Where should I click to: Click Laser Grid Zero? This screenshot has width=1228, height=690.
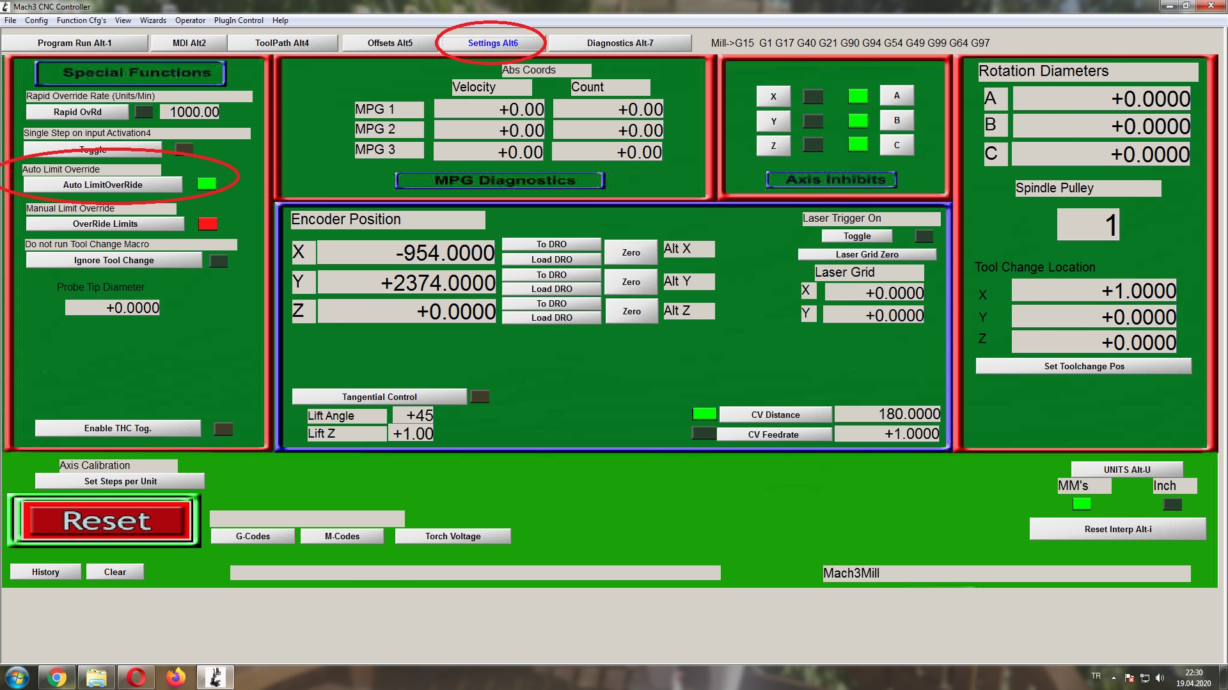[x=867, y=254]
